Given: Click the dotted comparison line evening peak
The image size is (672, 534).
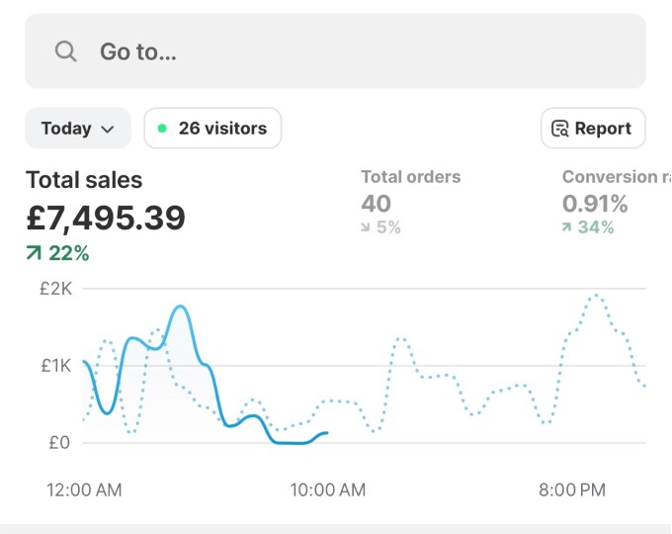Looking at the screenshot, I should [596, 295].
